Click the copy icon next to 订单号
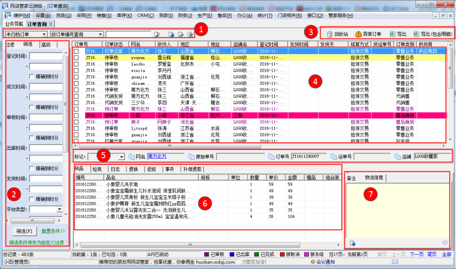Screen dimensions: 456x269 [271, 157]
